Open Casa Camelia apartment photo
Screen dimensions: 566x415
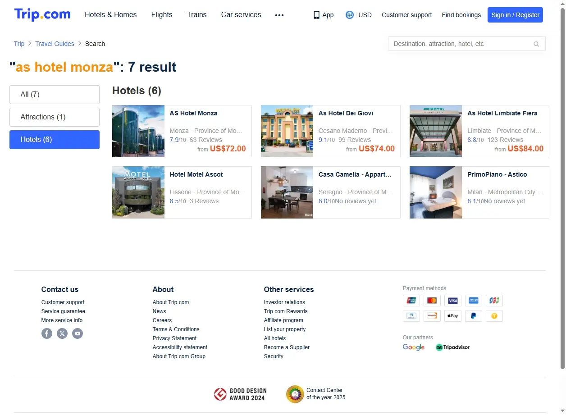pos(287,192)
